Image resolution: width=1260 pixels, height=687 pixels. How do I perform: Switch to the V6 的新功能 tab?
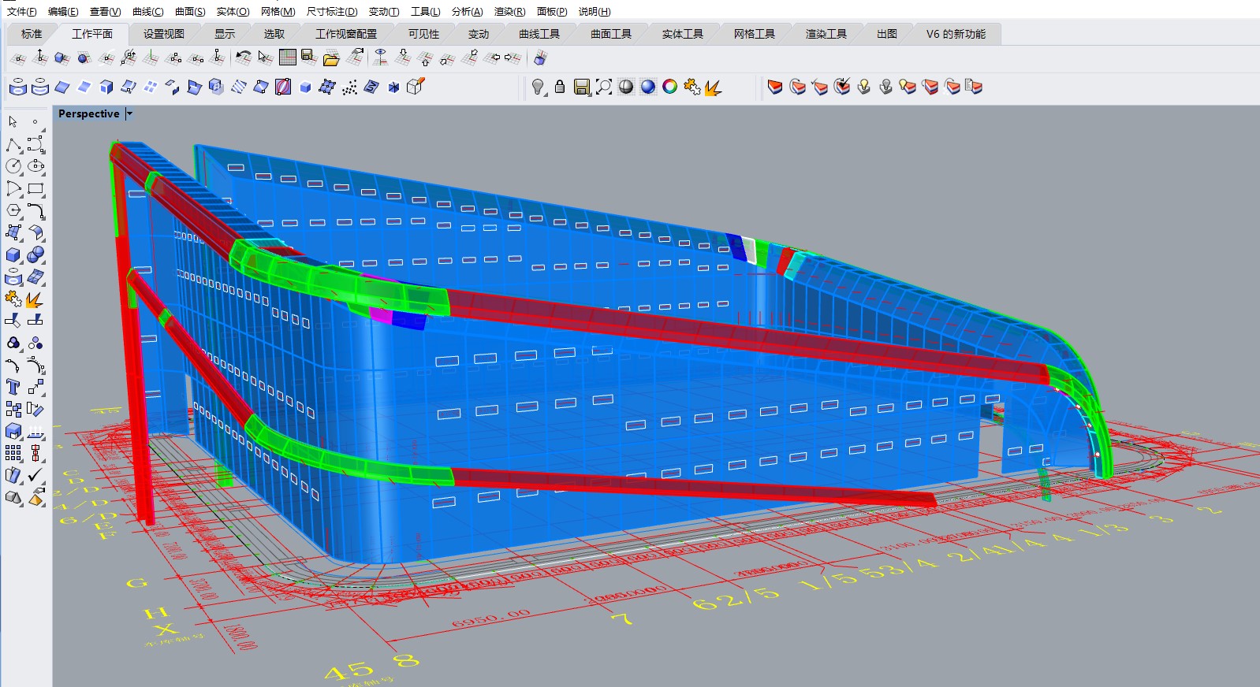point(956,34)
